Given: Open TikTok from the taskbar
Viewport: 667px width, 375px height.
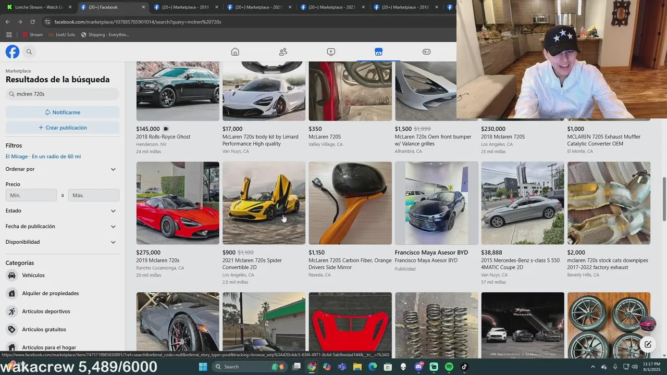Looking at the screenshot, I should tap(464, 367).
